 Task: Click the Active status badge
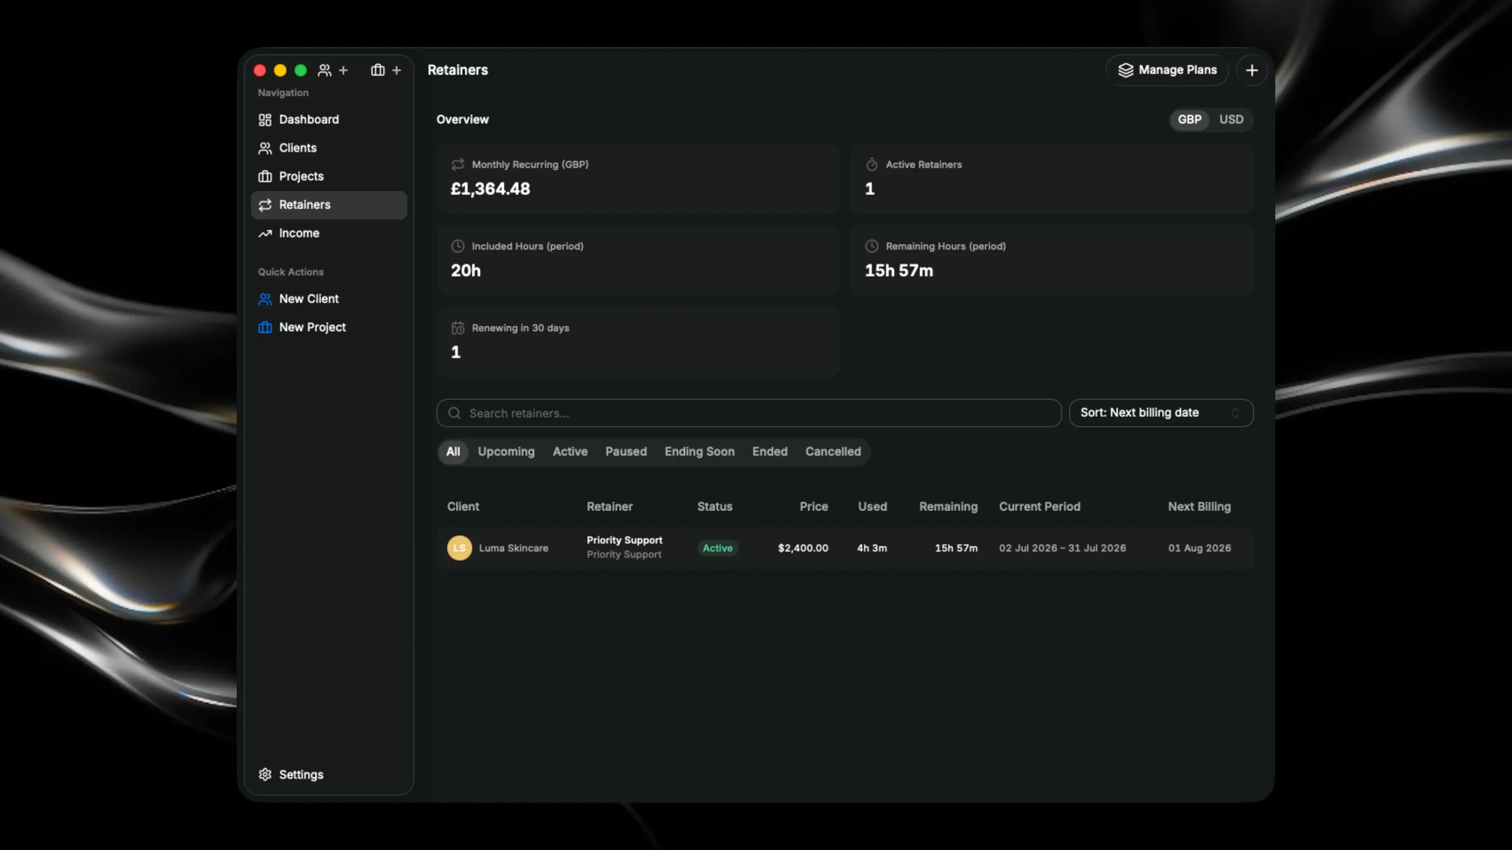click(717, 548)
